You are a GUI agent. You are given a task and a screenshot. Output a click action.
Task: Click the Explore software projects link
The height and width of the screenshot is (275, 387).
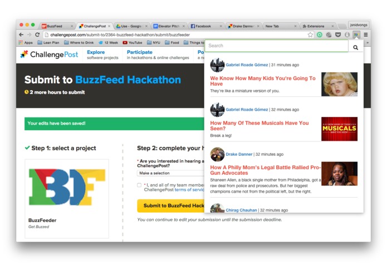pos(102,55)
